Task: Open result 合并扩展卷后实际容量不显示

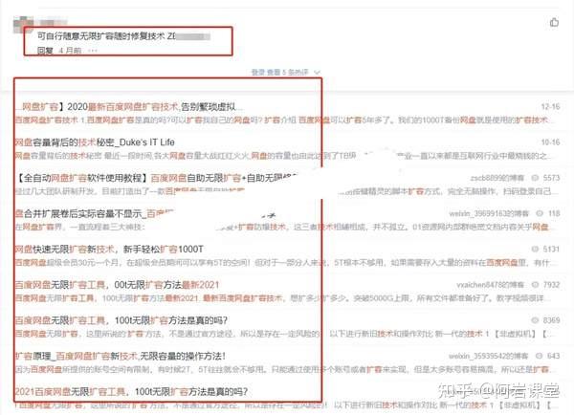Action: pos(95,214)
